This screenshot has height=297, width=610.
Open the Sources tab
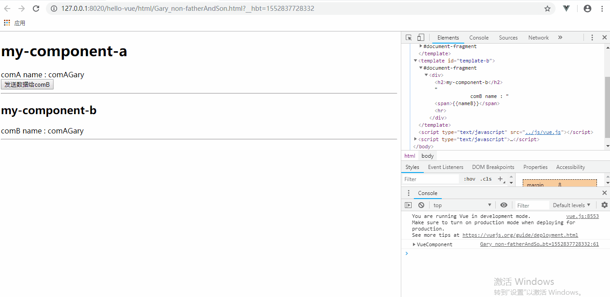pos(508,38)
